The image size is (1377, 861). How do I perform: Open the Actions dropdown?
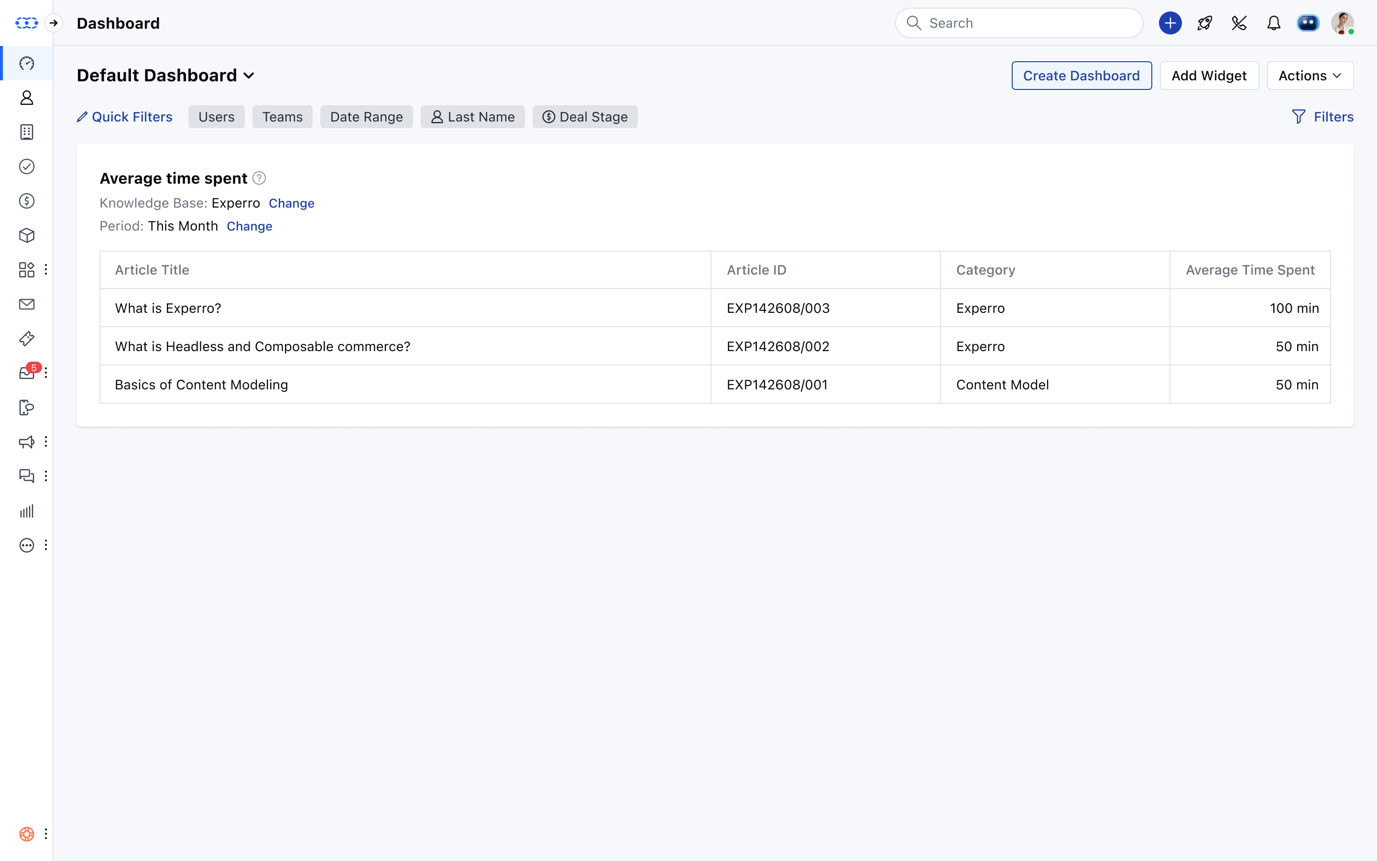coord(1310,76)
